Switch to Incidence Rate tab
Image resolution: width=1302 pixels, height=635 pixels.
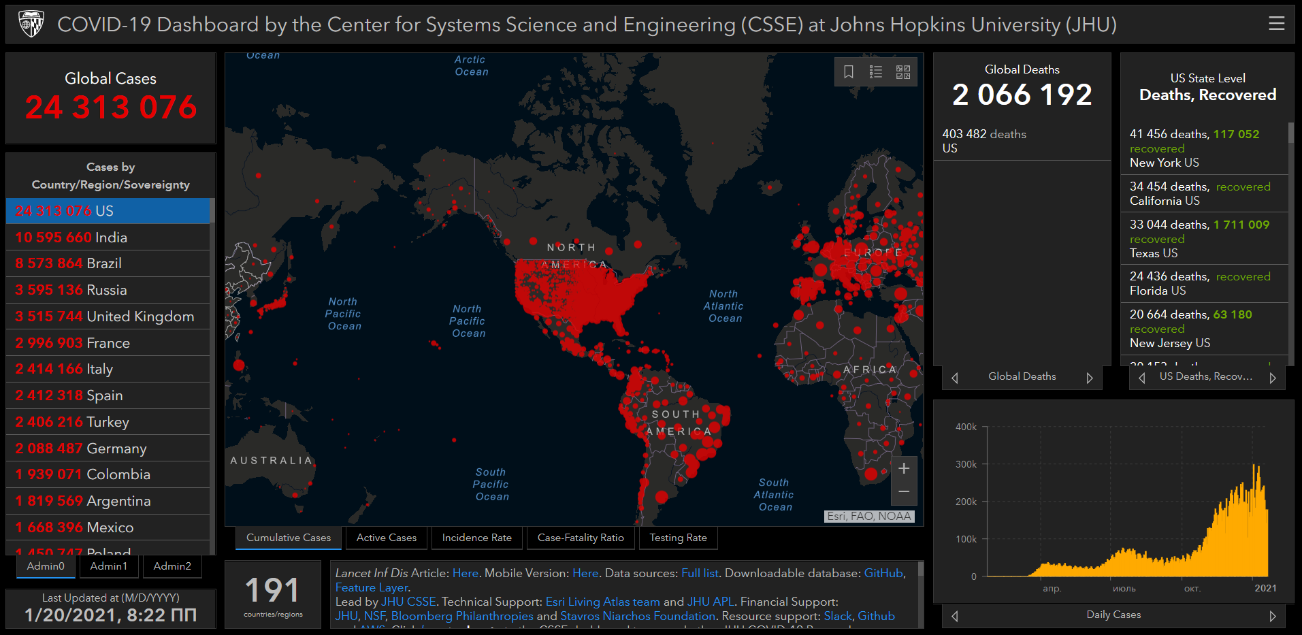point(477,538)
